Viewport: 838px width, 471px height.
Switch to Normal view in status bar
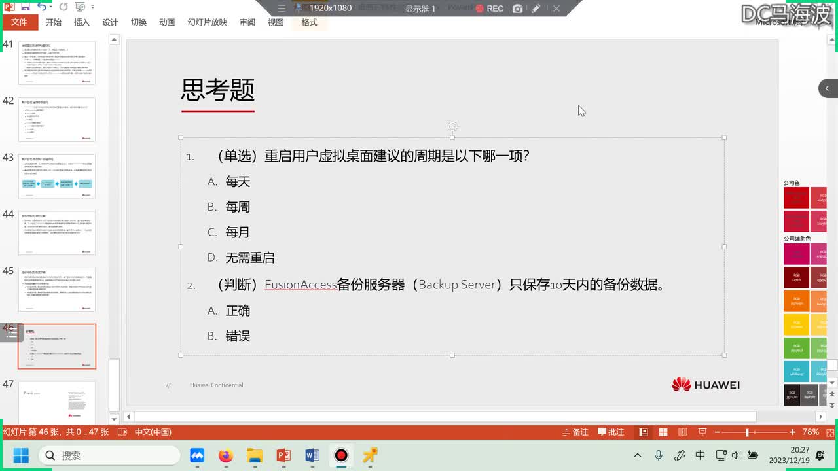(644, 432)
